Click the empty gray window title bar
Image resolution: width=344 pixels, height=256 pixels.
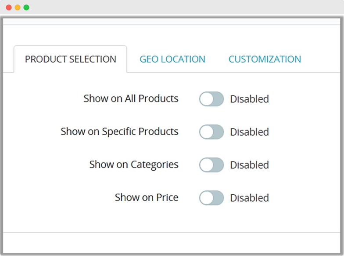pos(176,7)
